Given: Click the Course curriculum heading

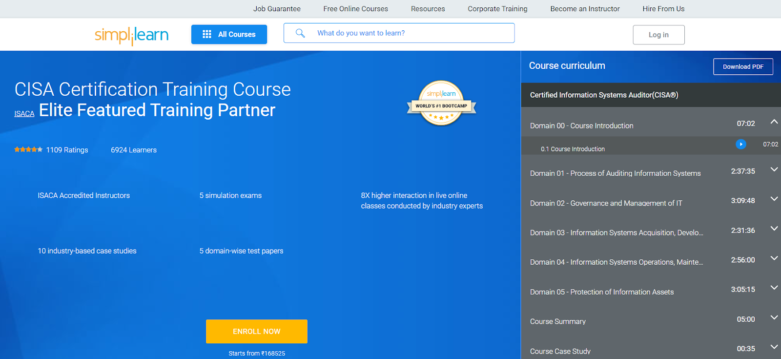Looking at the screenshot, I should (567, 65).
